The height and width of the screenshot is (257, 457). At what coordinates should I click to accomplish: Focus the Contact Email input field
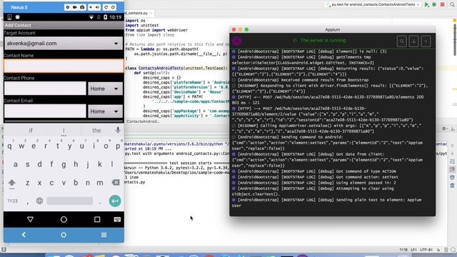point(45,111)
